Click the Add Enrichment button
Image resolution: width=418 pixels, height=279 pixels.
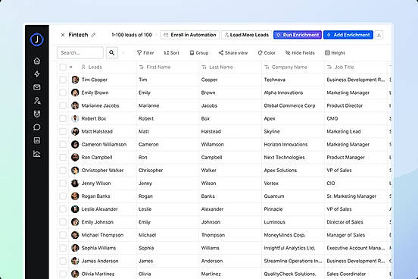click(348, 35)
